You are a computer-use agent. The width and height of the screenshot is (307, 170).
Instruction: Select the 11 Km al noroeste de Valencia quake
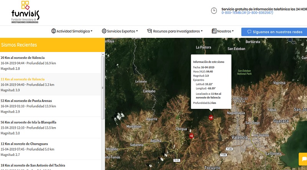(x=51, y=84)
